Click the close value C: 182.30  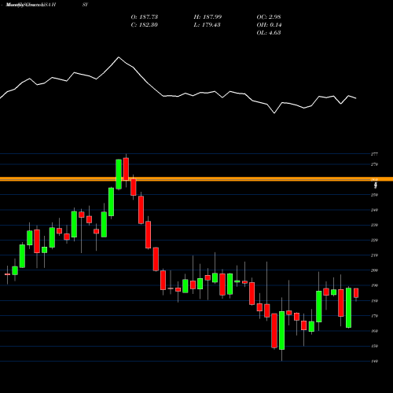145,25
